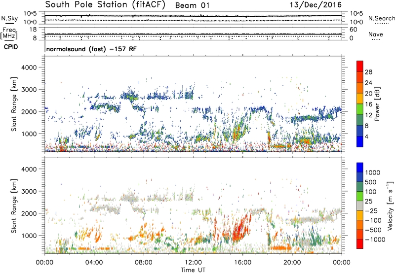395x273 pixels.
Task: Click the '60' Nave axis tick
Action: click(x=354, y=30)
